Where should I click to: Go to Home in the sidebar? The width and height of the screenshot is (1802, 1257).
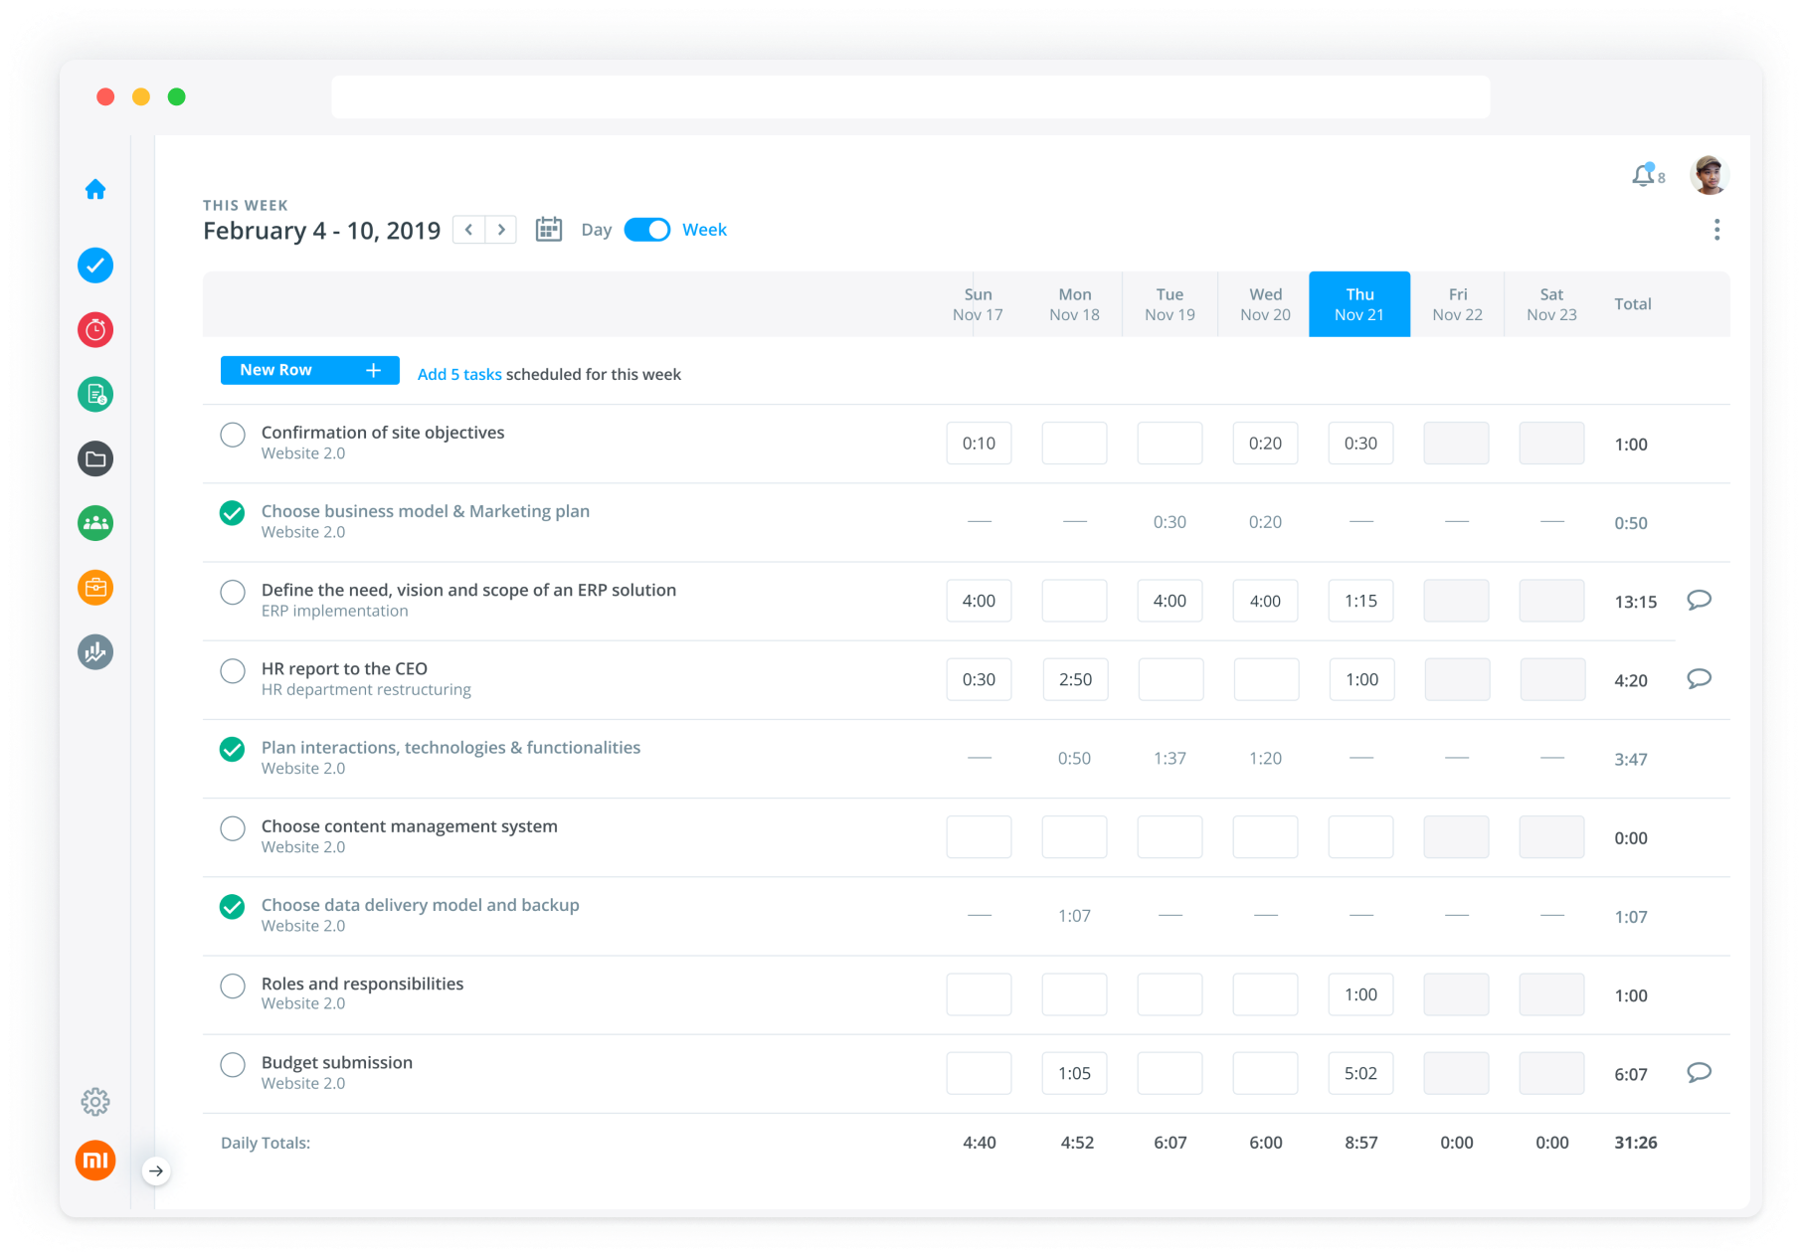(x=95, y=190)
